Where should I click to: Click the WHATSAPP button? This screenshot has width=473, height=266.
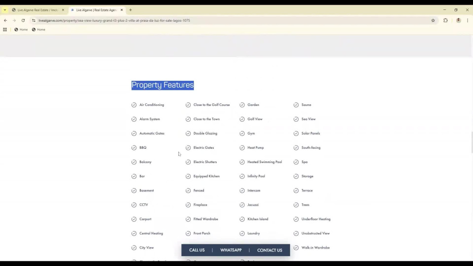coord(231,250)
